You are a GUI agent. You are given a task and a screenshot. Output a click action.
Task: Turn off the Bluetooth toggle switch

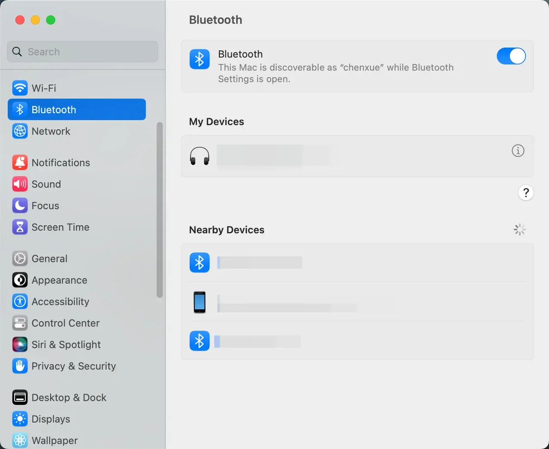(511, 56)
